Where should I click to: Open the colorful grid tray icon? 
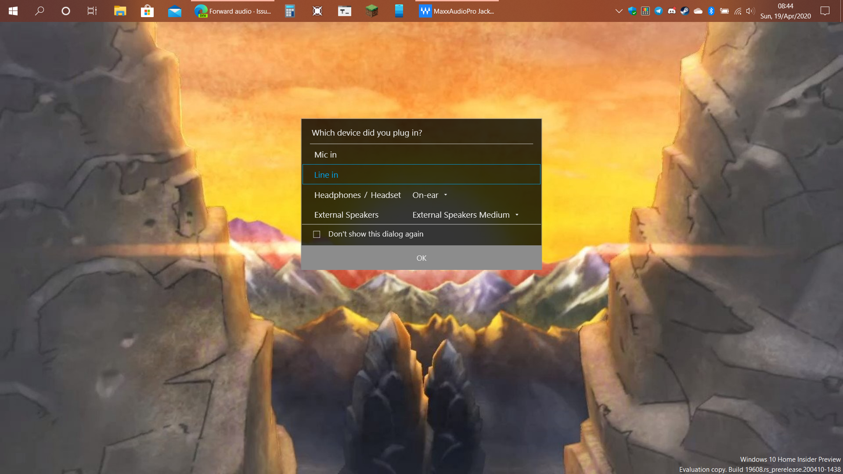click(645, 11)
